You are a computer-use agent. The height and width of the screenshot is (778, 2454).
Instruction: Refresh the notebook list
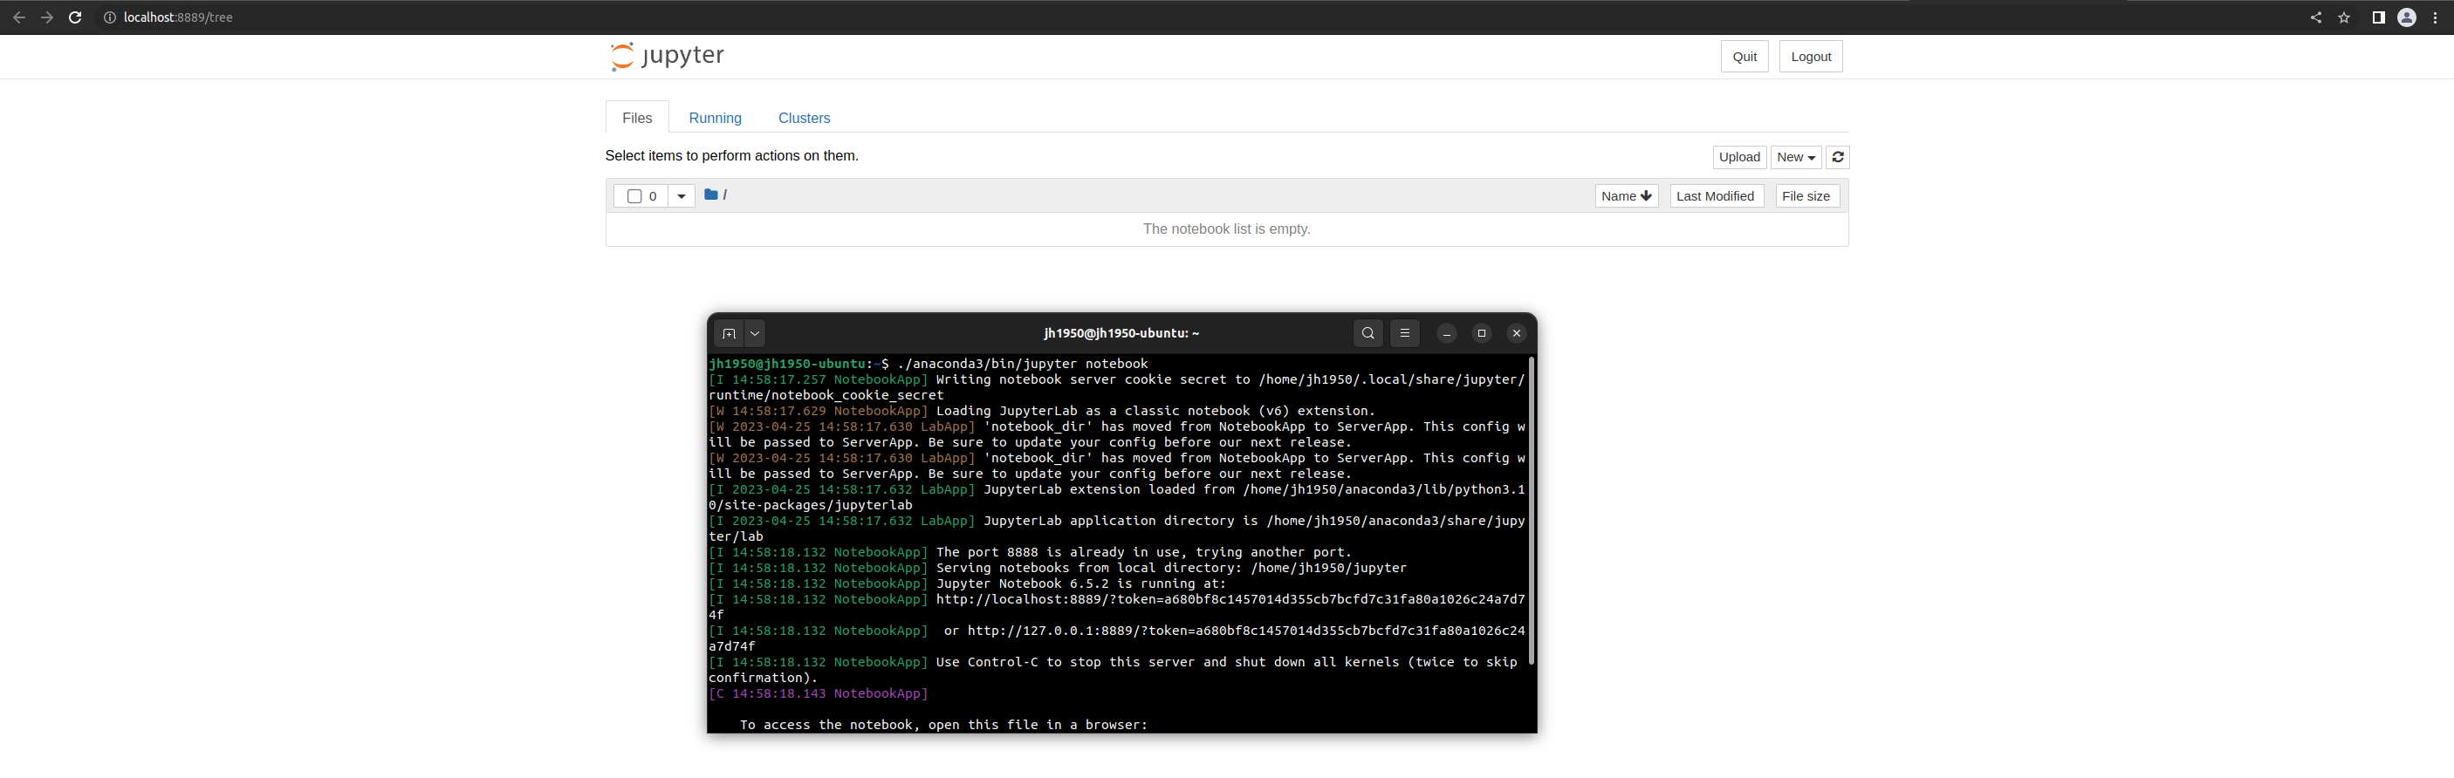point(1838,157)
